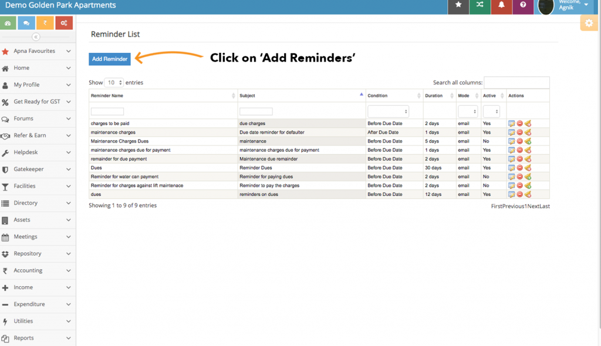
Task: Open the purple help question icon
Action: tap(523, 5)
